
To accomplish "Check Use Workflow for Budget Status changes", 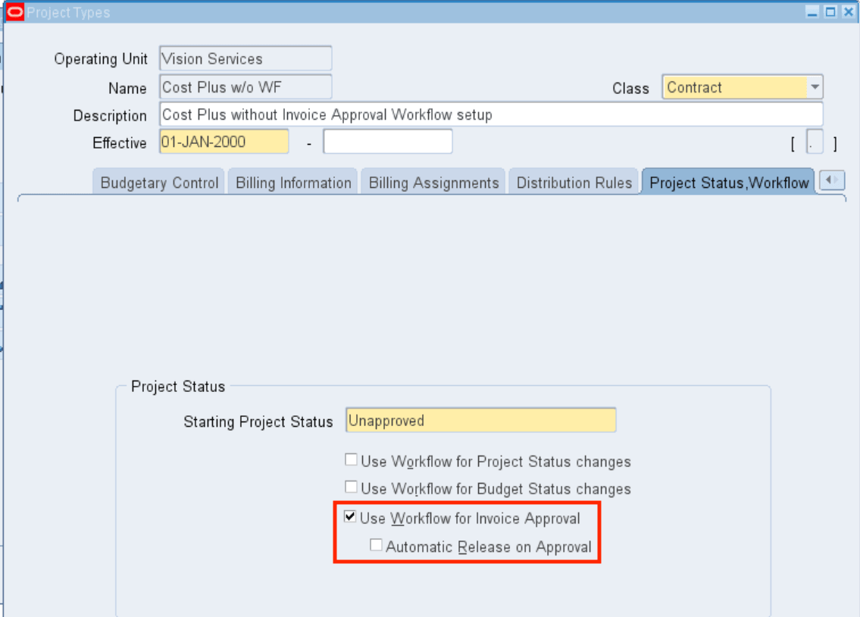I will click(351, 487).
